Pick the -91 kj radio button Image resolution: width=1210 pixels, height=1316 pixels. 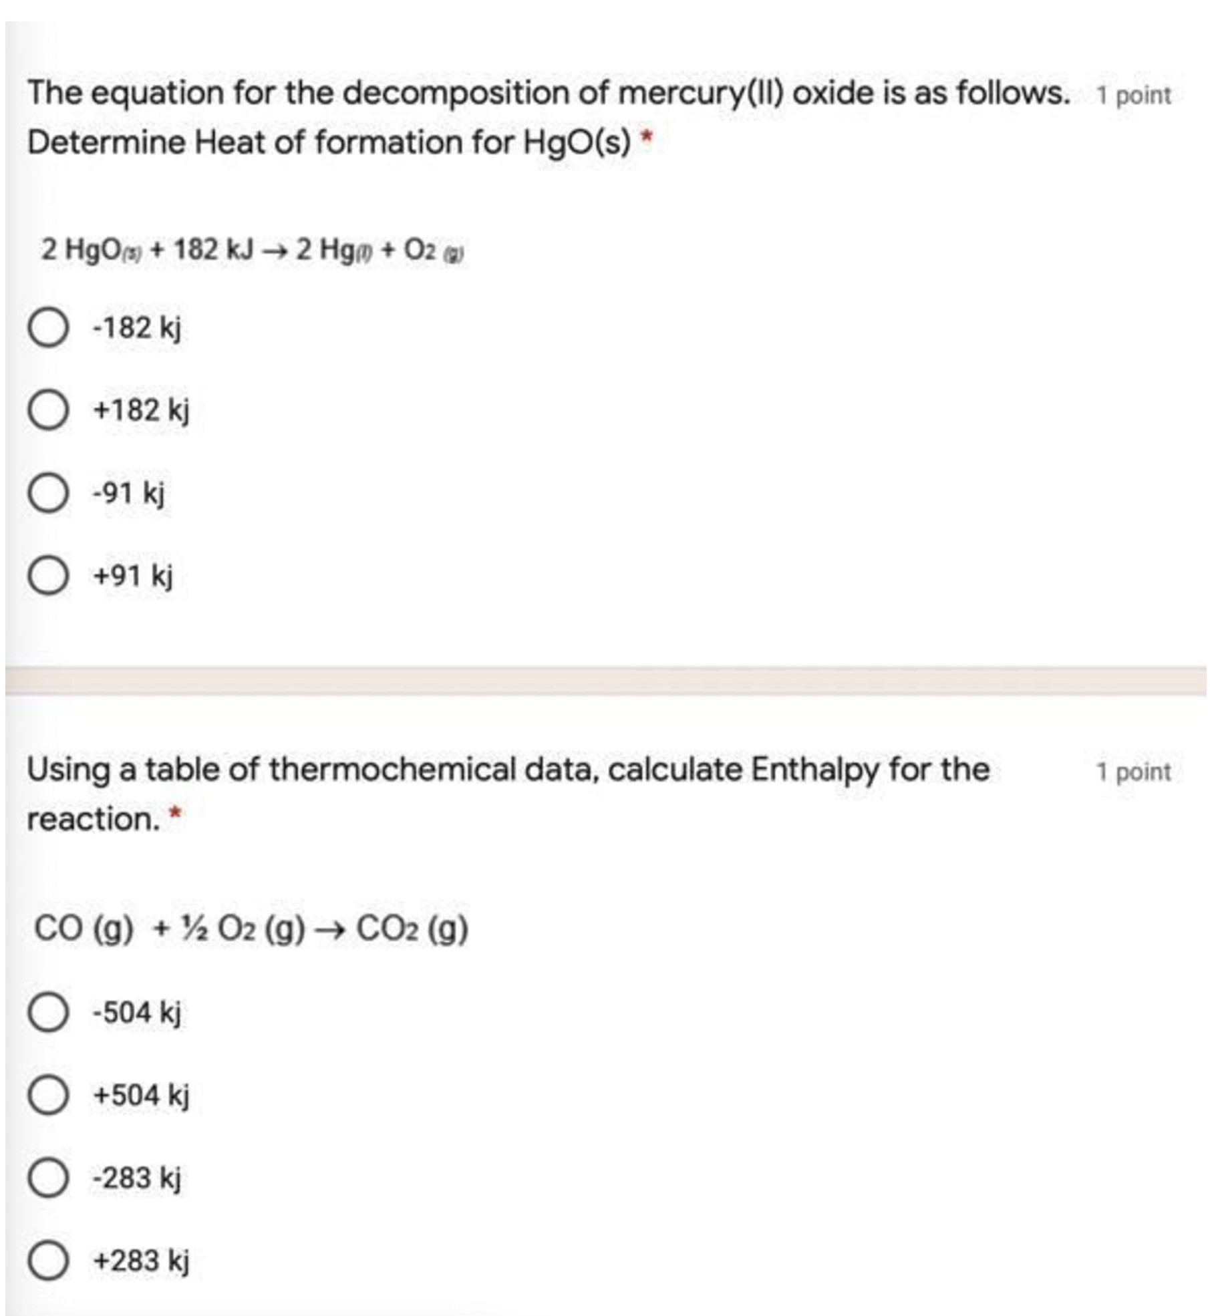[x=48, y=493]
